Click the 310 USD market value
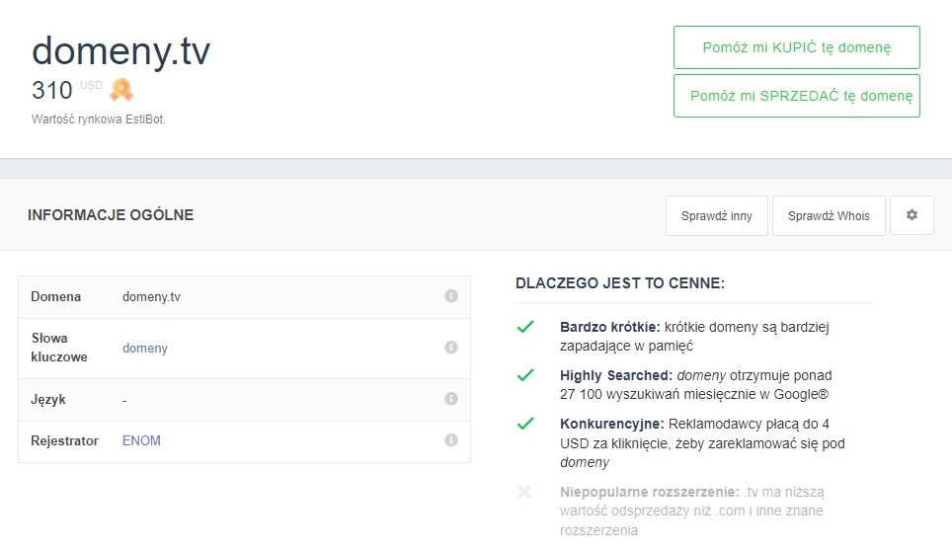This screenshot has width=952, height=550. 52,91
